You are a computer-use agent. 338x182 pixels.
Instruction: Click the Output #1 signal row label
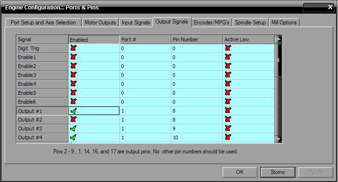pyautogui.click(x=42, y=111)
